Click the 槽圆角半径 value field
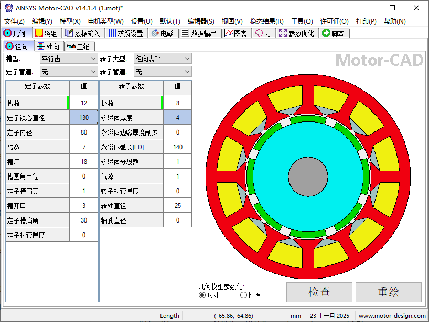Screen dimensions: 429x322 pos(84,176)
